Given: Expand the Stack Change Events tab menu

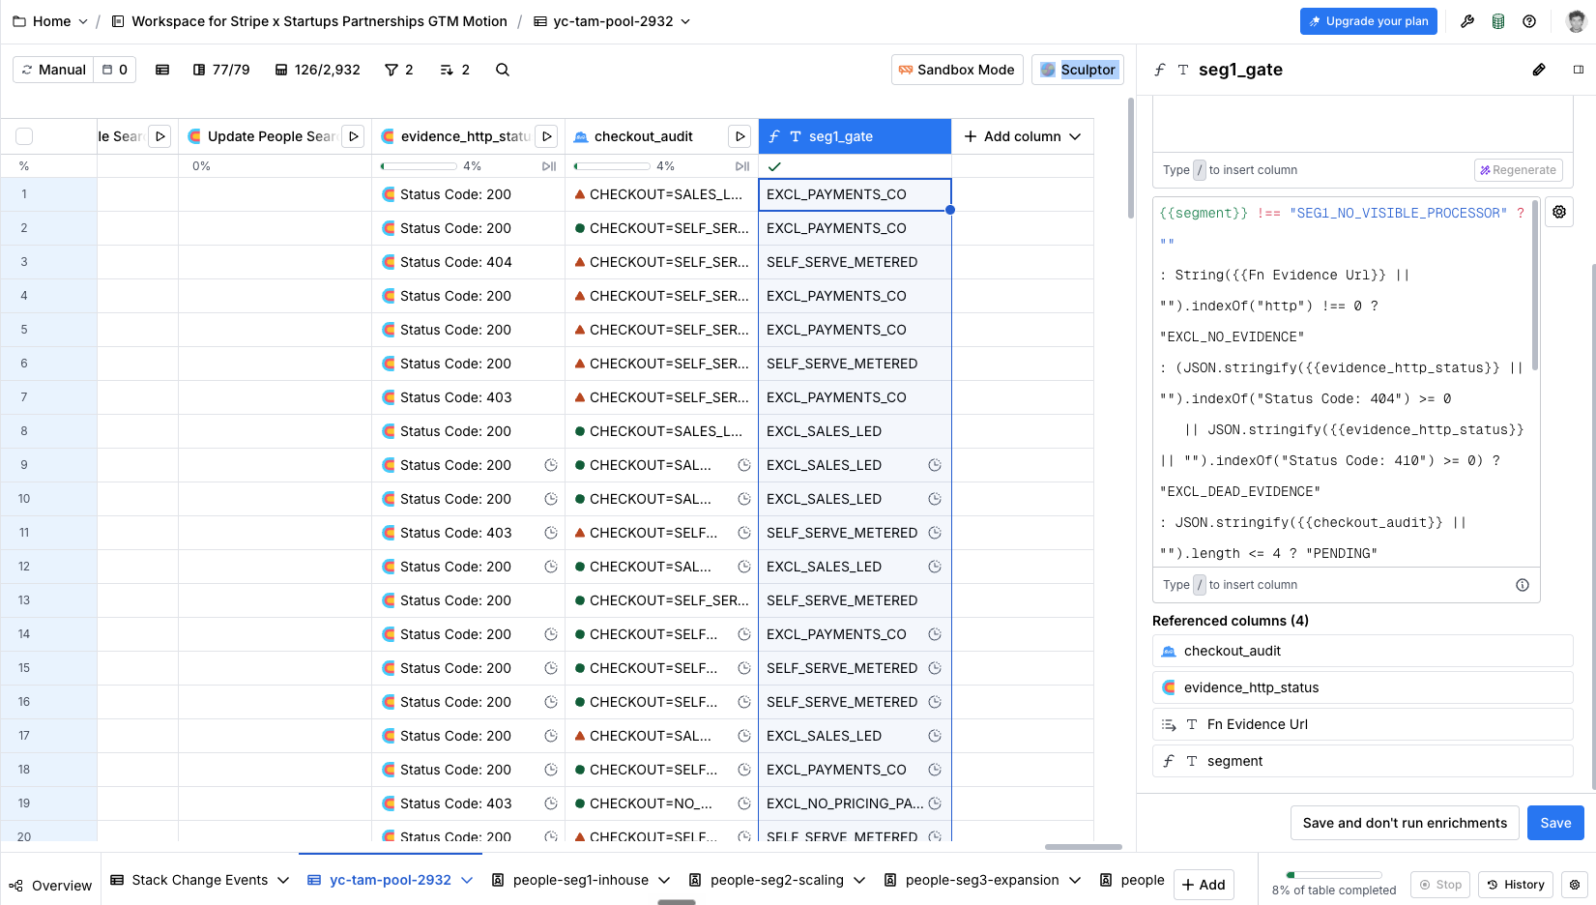Looking at the screenshot, I should 283,880.
